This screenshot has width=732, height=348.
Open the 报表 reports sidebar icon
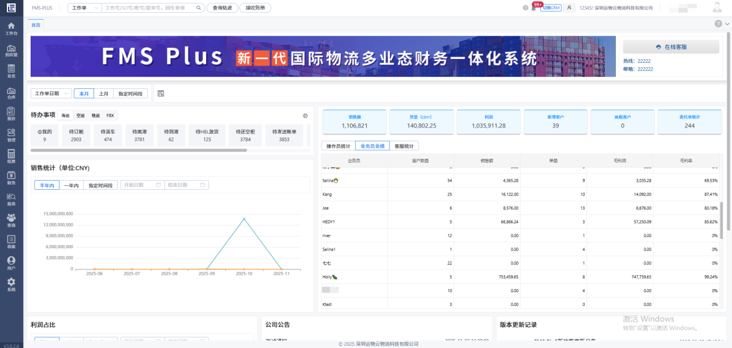point(11,199)
